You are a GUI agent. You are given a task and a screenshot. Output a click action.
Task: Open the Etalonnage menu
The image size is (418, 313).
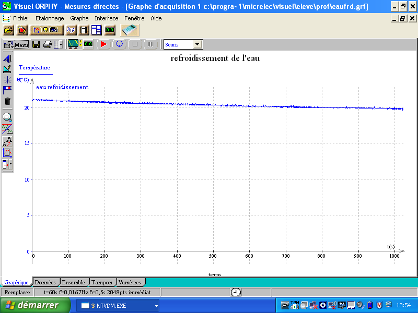pyautogui.click(x=50, y=18)
